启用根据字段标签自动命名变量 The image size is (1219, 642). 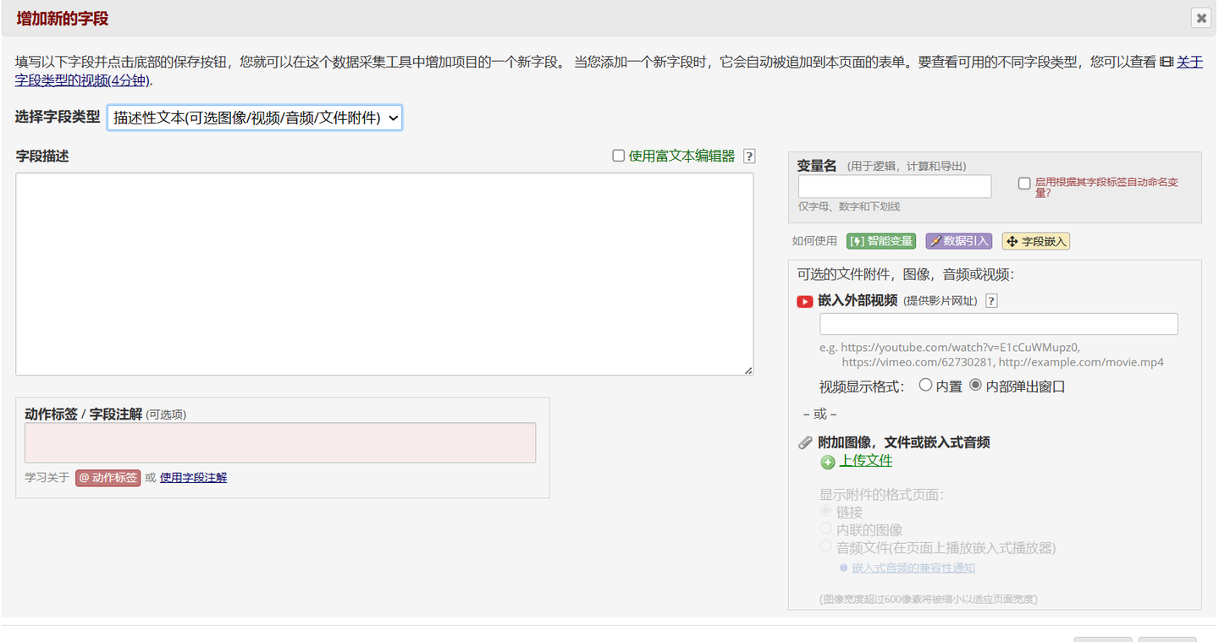(1024, 183)
